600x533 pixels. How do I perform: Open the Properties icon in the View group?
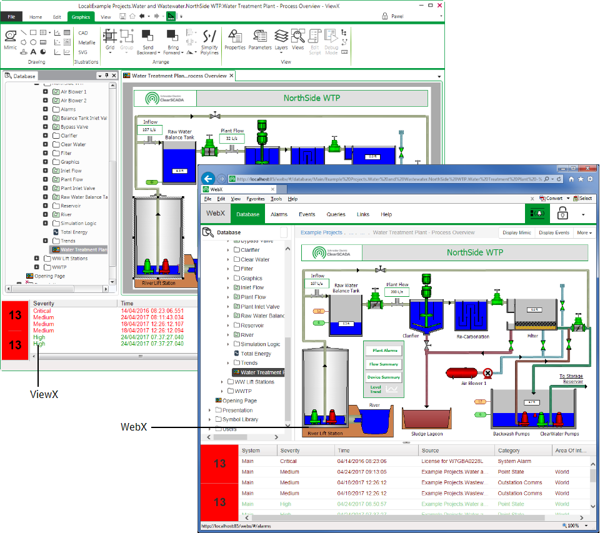236,39
